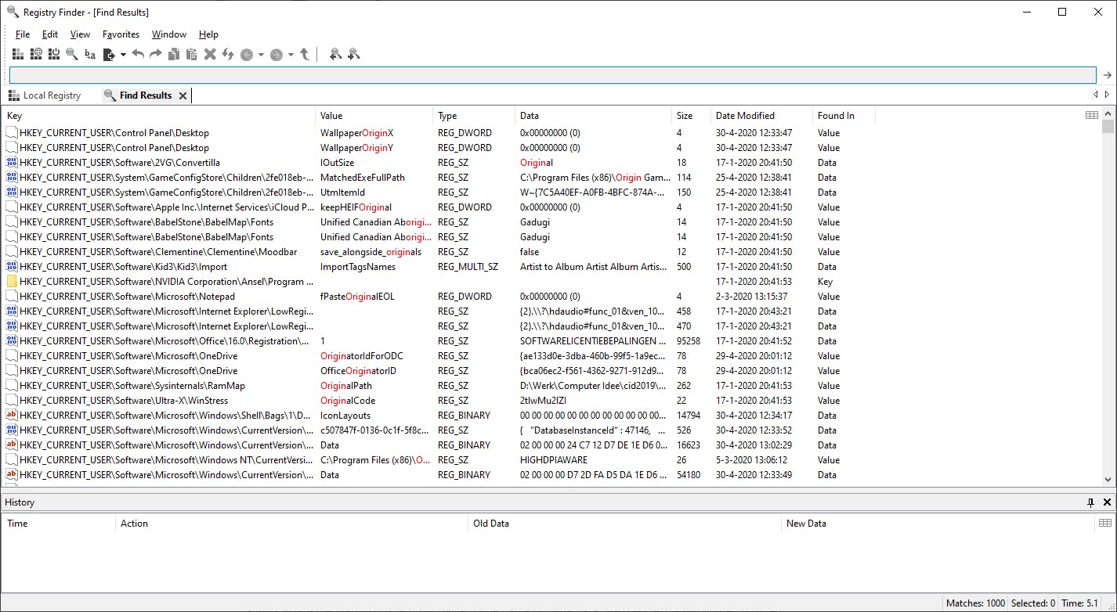Image resolution: width=1117 pixels, height=612 pixels.
Task: Select the connect to remote registry globe icon
Action: click(36, 53)
